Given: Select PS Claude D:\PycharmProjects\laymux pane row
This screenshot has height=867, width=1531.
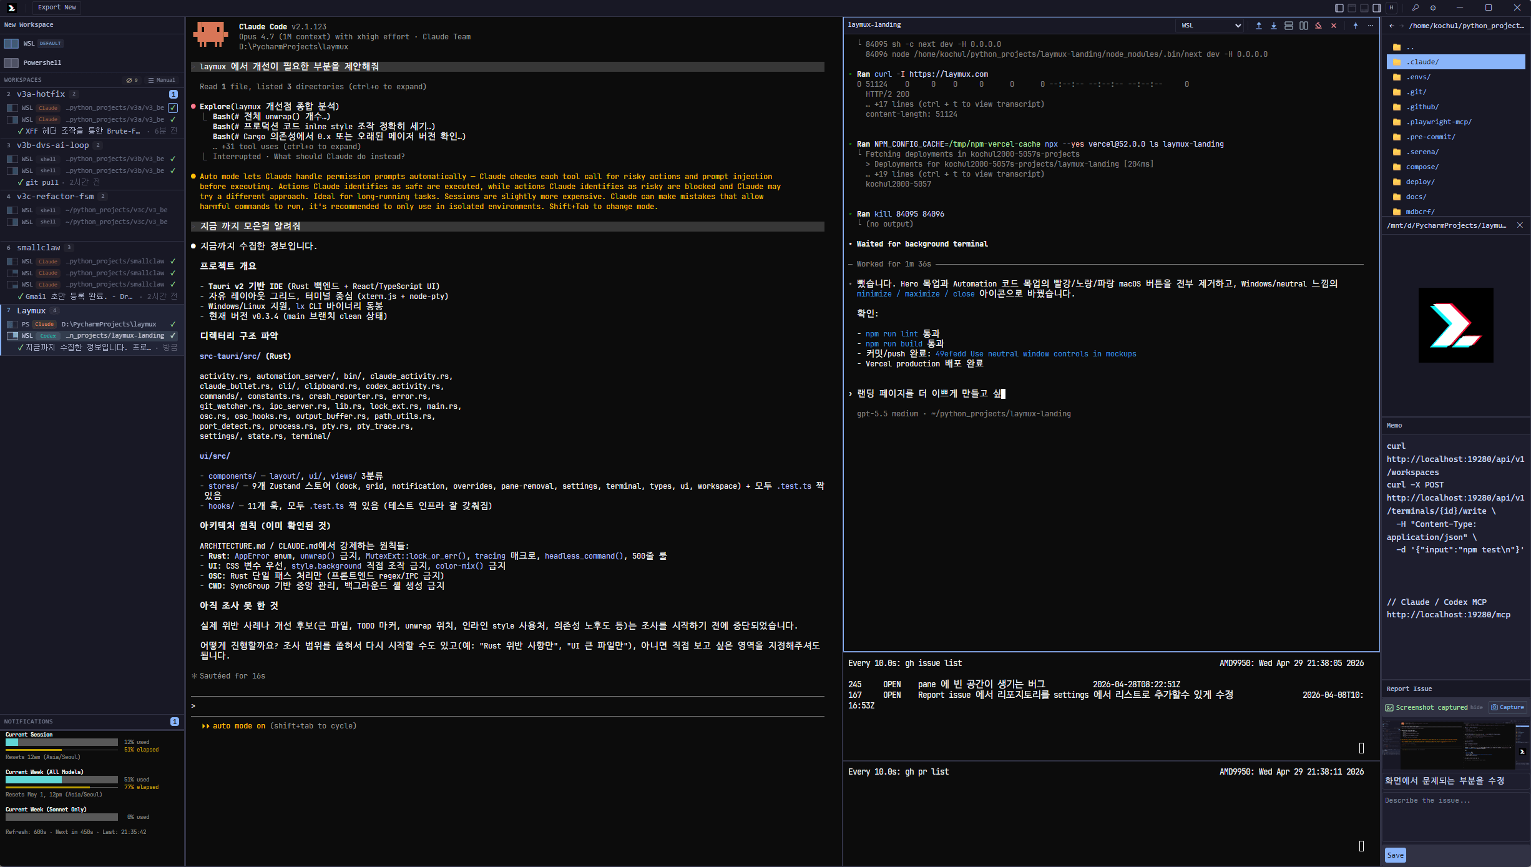Looking at the screenshot, I should (92, 324).
